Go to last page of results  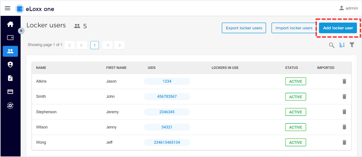tap(120, 45)
